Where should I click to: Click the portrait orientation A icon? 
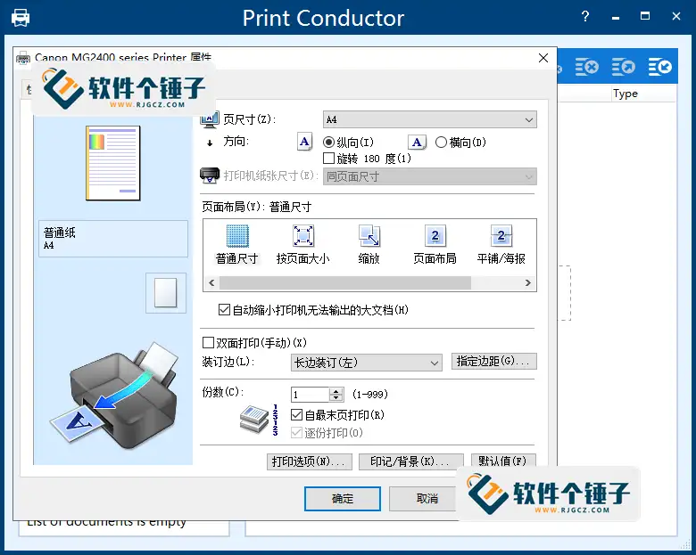click(304, 142)
